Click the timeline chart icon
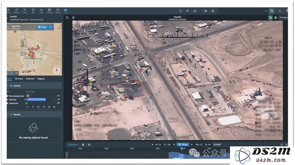 click(286, 145)
